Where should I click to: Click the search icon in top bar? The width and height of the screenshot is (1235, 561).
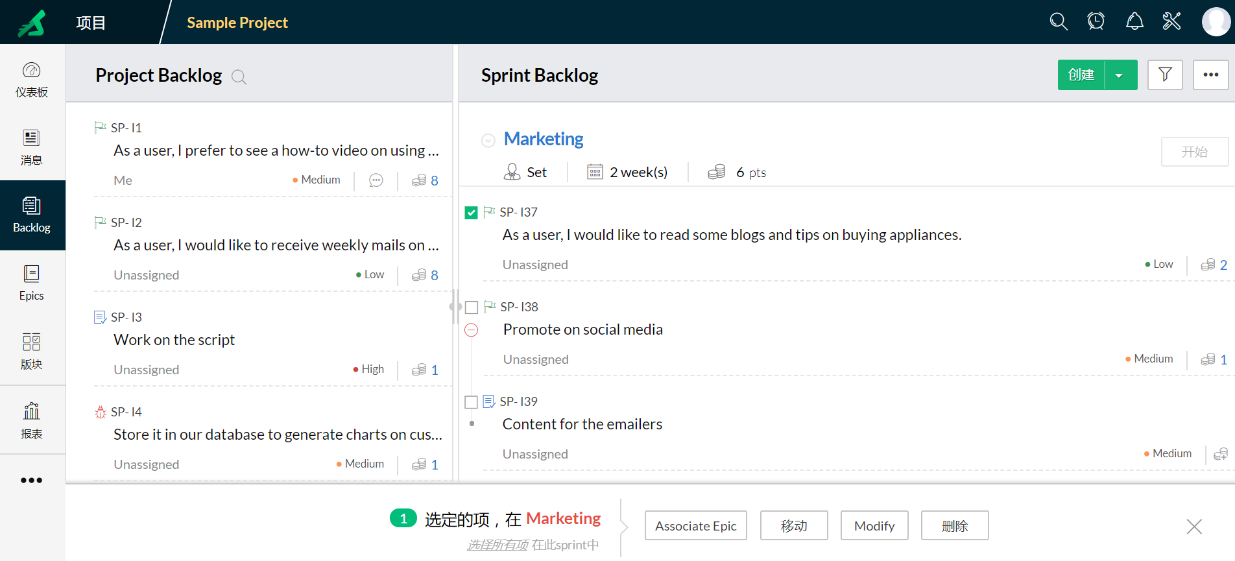[1058, 22]
